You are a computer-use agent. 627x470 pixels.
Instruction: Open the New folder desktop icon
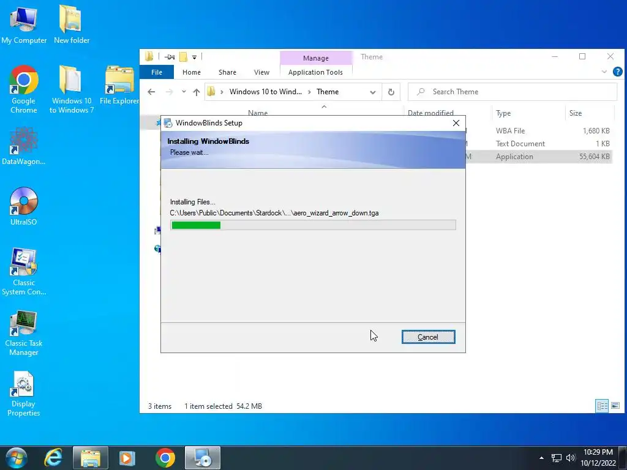[x=72, y=24]
